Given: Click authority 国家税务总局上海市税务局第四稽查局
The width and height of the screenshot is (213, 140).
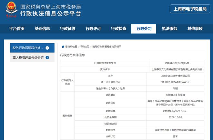Looking at the screenshot, I should click(x=175, y=130).
